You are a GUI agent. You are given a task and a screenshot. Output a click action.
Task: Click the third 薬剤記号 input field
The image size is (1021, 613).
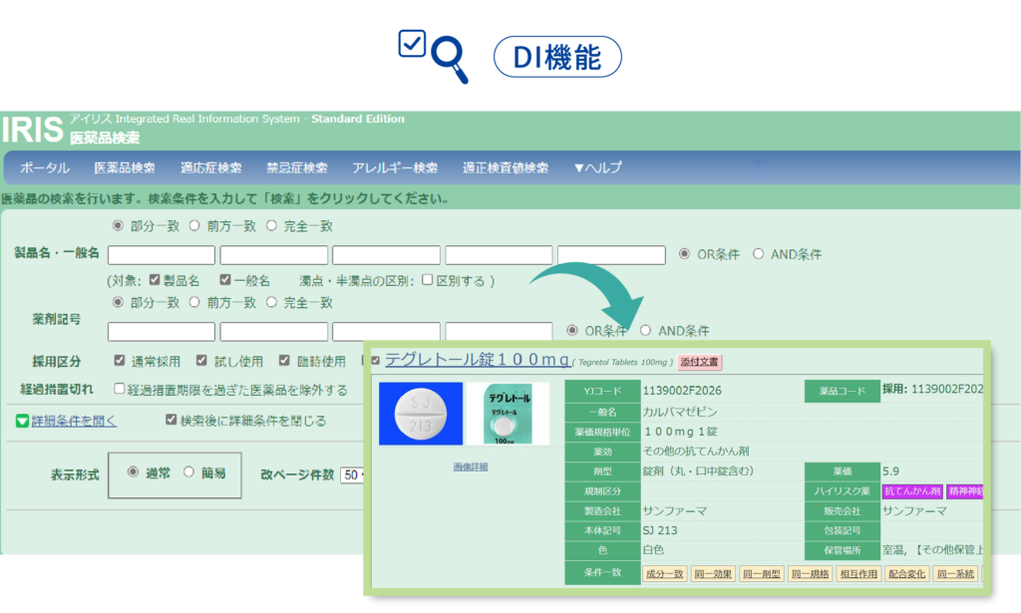click(x=386, y=331)
